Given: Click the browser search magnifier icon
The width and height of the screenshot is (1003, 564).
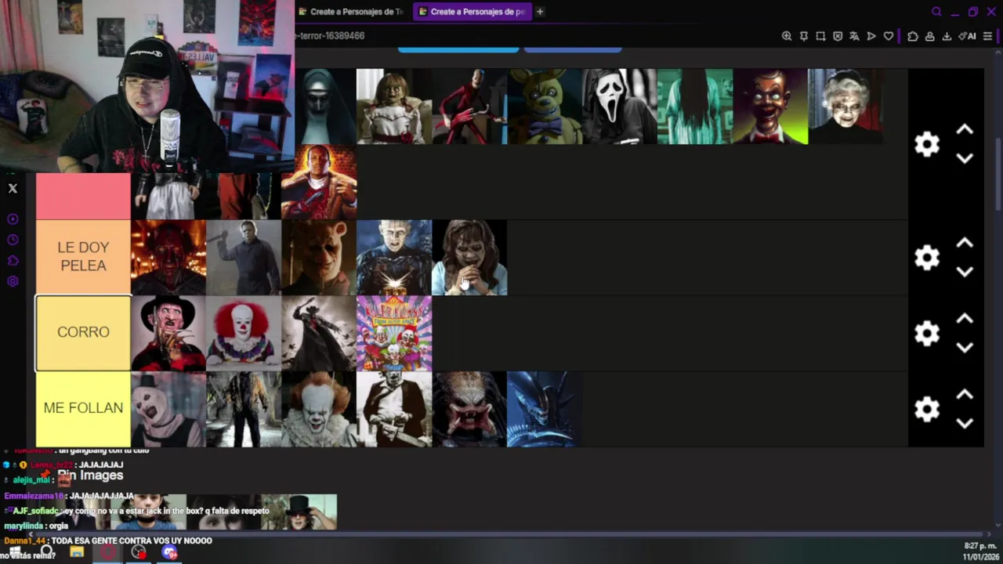Looking at the screenshot, I should tap(936, 12).
